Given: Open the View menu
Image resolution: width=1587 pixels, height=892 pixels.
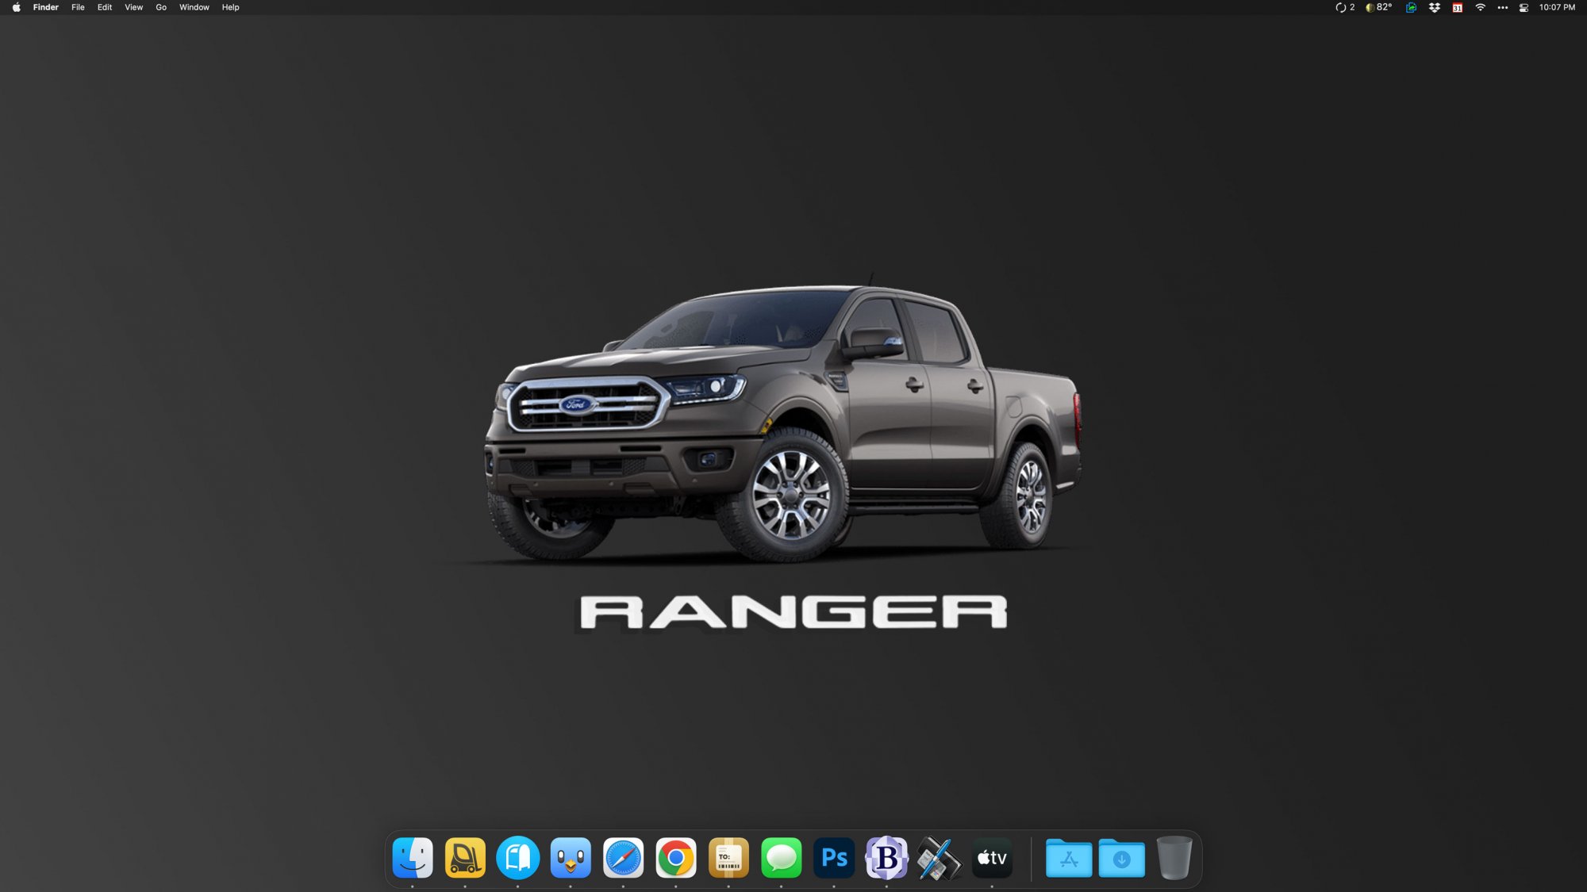Looking at the screenshot, I should point(134,7).
